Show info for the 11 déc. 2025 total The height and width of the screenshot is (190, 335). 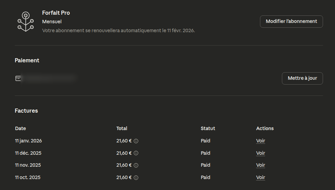[136, 153]
